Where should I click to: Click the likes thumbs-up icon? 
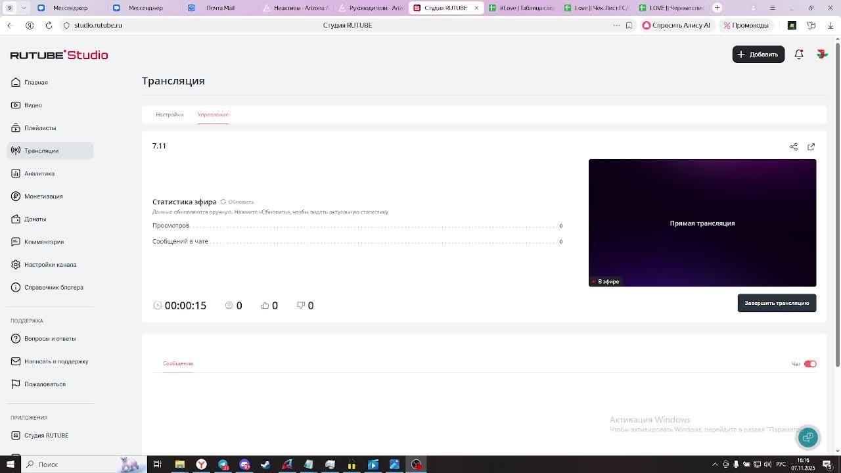click(265, 305)
